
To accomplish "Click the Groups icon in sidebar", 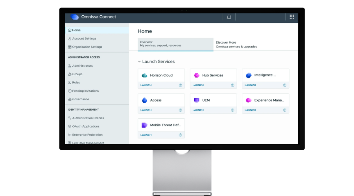I will tap(70, 74).
